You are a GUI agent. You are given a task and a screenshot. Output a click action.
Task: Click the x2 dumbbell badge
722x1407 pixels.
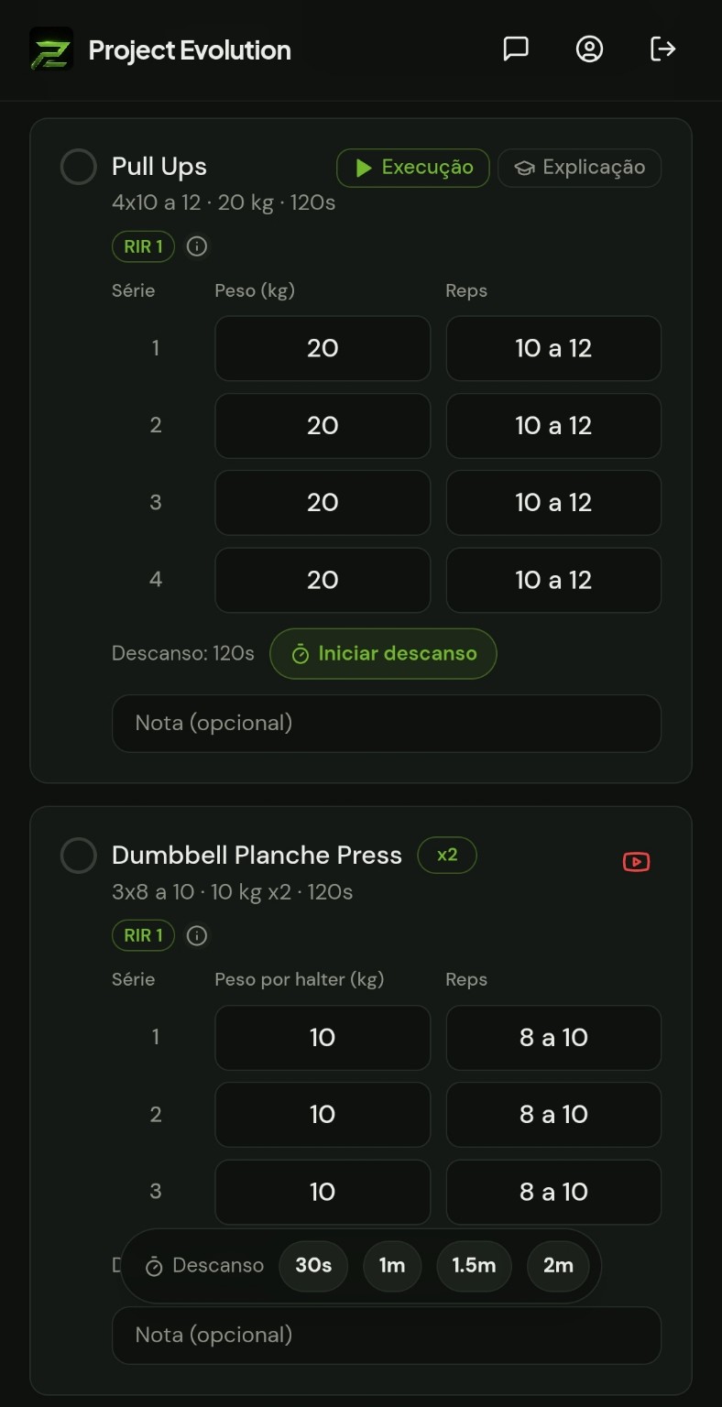pos(447,855)
